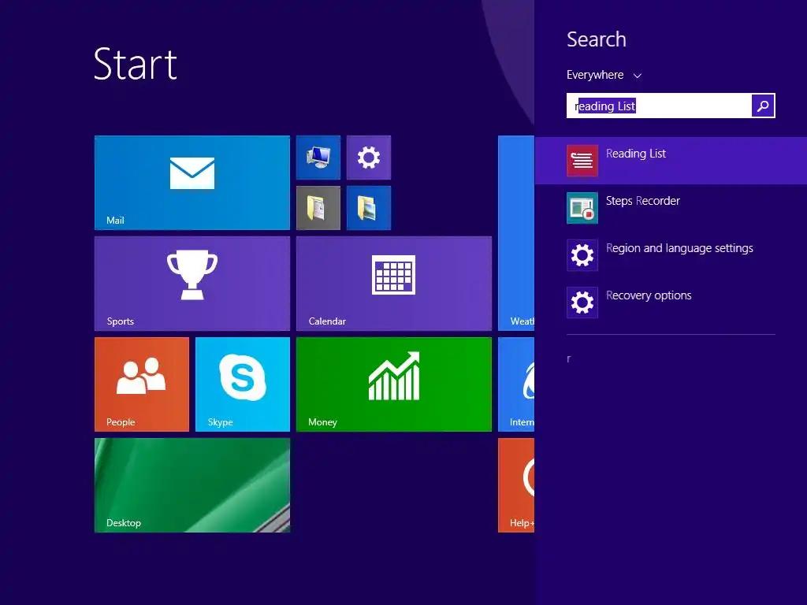This screenshot has width=807, height=605.
Task: Open the Steps Recorder result label
Action: point(643,201)
